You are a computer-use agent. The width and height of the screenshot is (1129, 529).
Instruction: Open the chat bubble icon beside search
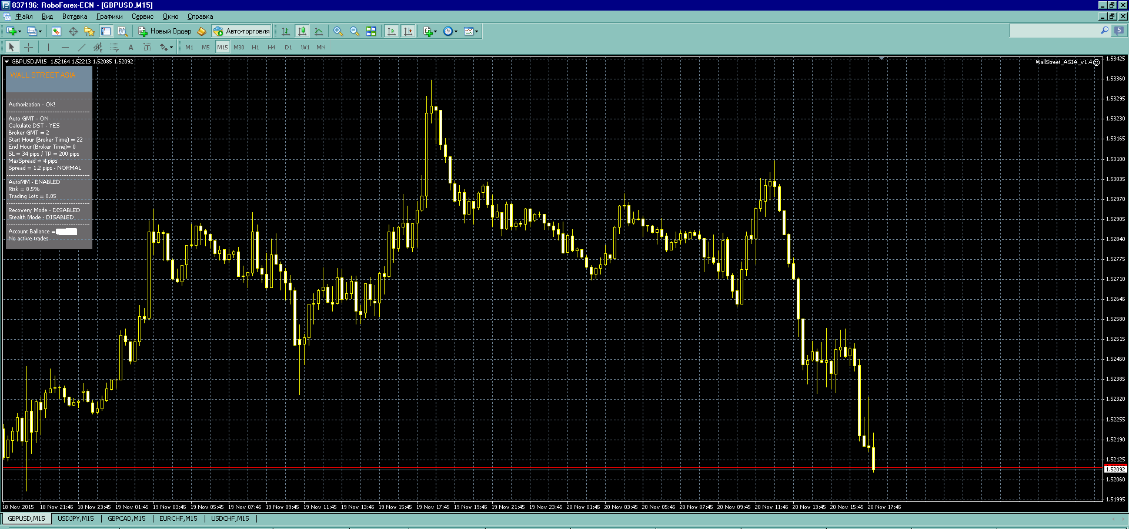[x=1118, y=31]
